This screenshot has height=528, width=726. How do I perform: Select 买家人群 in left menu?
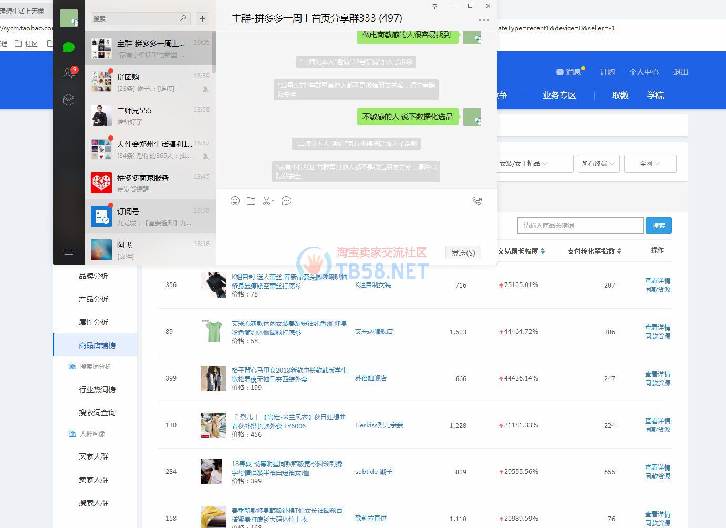(x=94, y=457)
